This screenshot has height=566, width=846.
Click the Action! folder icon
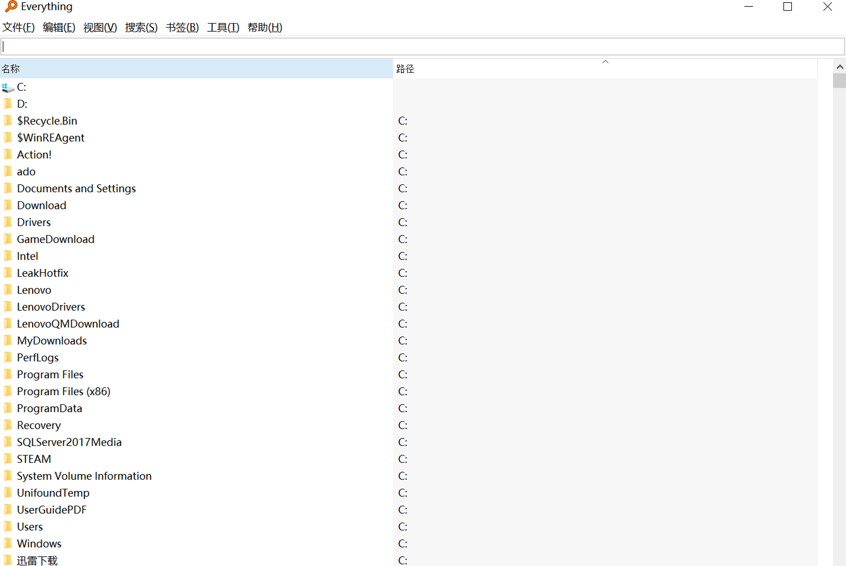coord(8,154)
